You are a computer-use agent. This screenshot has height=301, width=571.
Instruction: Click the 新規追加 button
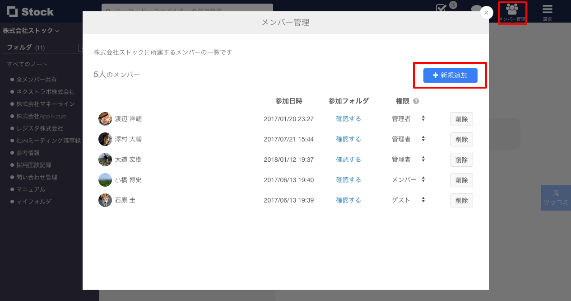click(449, 75)
